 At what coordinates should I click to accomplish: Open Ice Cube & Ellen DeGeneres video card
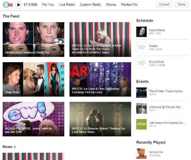tap(100, 79)
